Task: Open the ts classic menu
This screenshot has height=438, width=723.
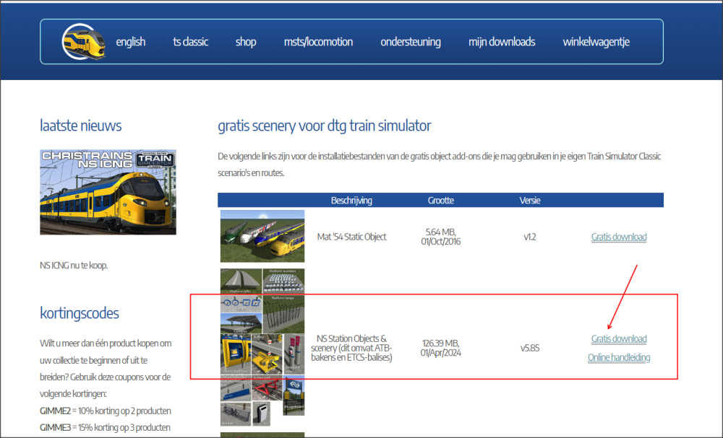Action: 190,42
